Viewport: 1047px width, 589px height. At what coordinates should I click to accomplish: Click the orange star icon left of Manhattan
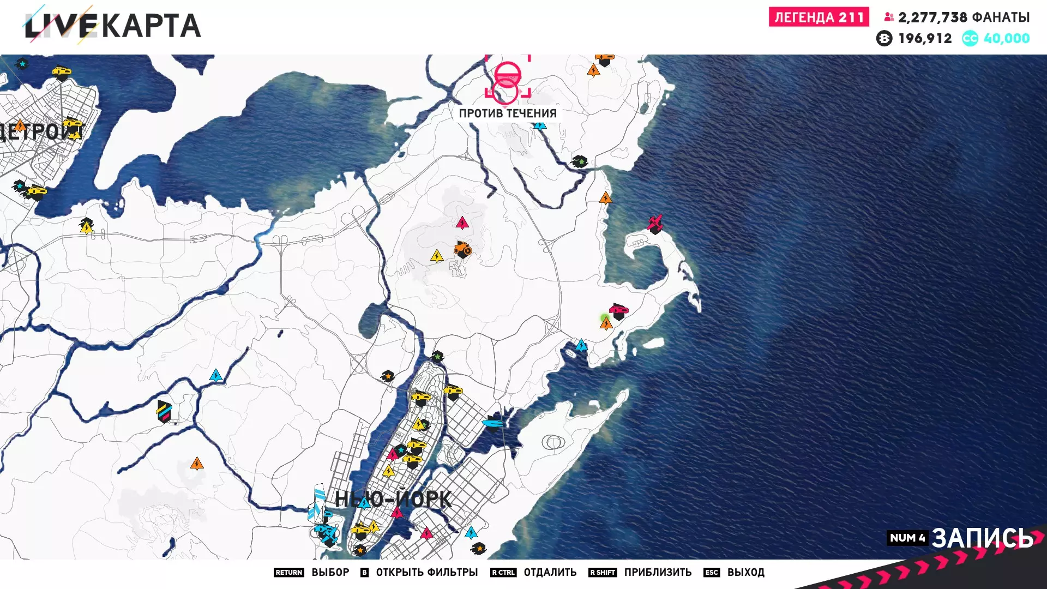pyautogui.click(x=388, y=376)
